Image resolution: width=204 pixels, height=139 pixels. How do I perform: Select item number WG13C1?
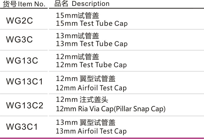pyautogui.click(x=24, y=82)
